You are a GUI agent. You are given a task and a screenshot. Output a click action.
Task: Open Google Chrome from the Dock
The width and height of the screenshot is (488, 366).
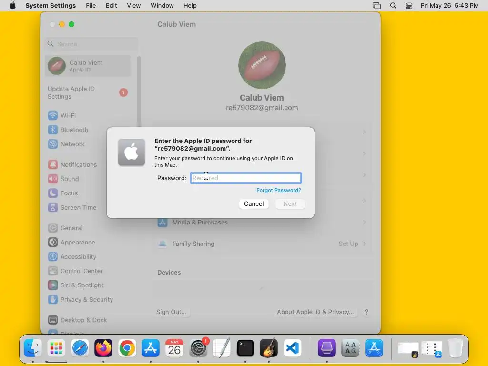click(127, 348)
